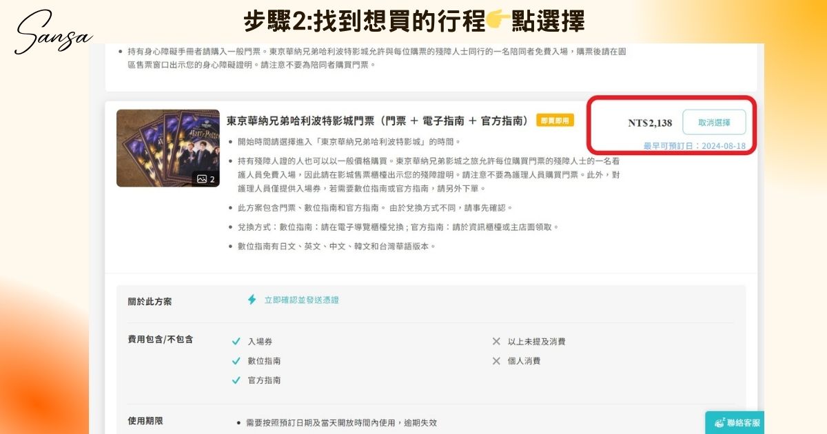
Task: Click the 官方指南 included item text
Action: coord(264,380)
